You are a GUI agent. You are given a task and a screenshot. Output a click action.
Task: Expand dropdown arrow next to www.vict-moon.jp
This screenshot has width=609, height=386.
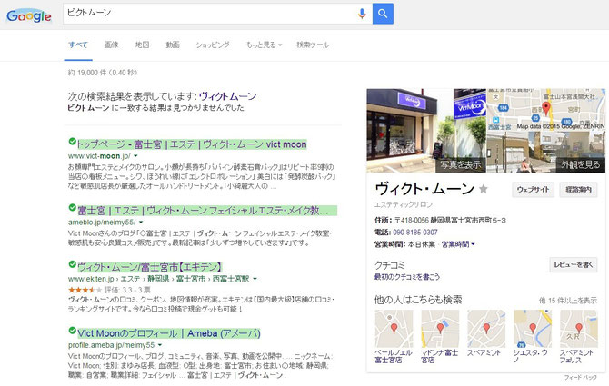pos(135,156)
